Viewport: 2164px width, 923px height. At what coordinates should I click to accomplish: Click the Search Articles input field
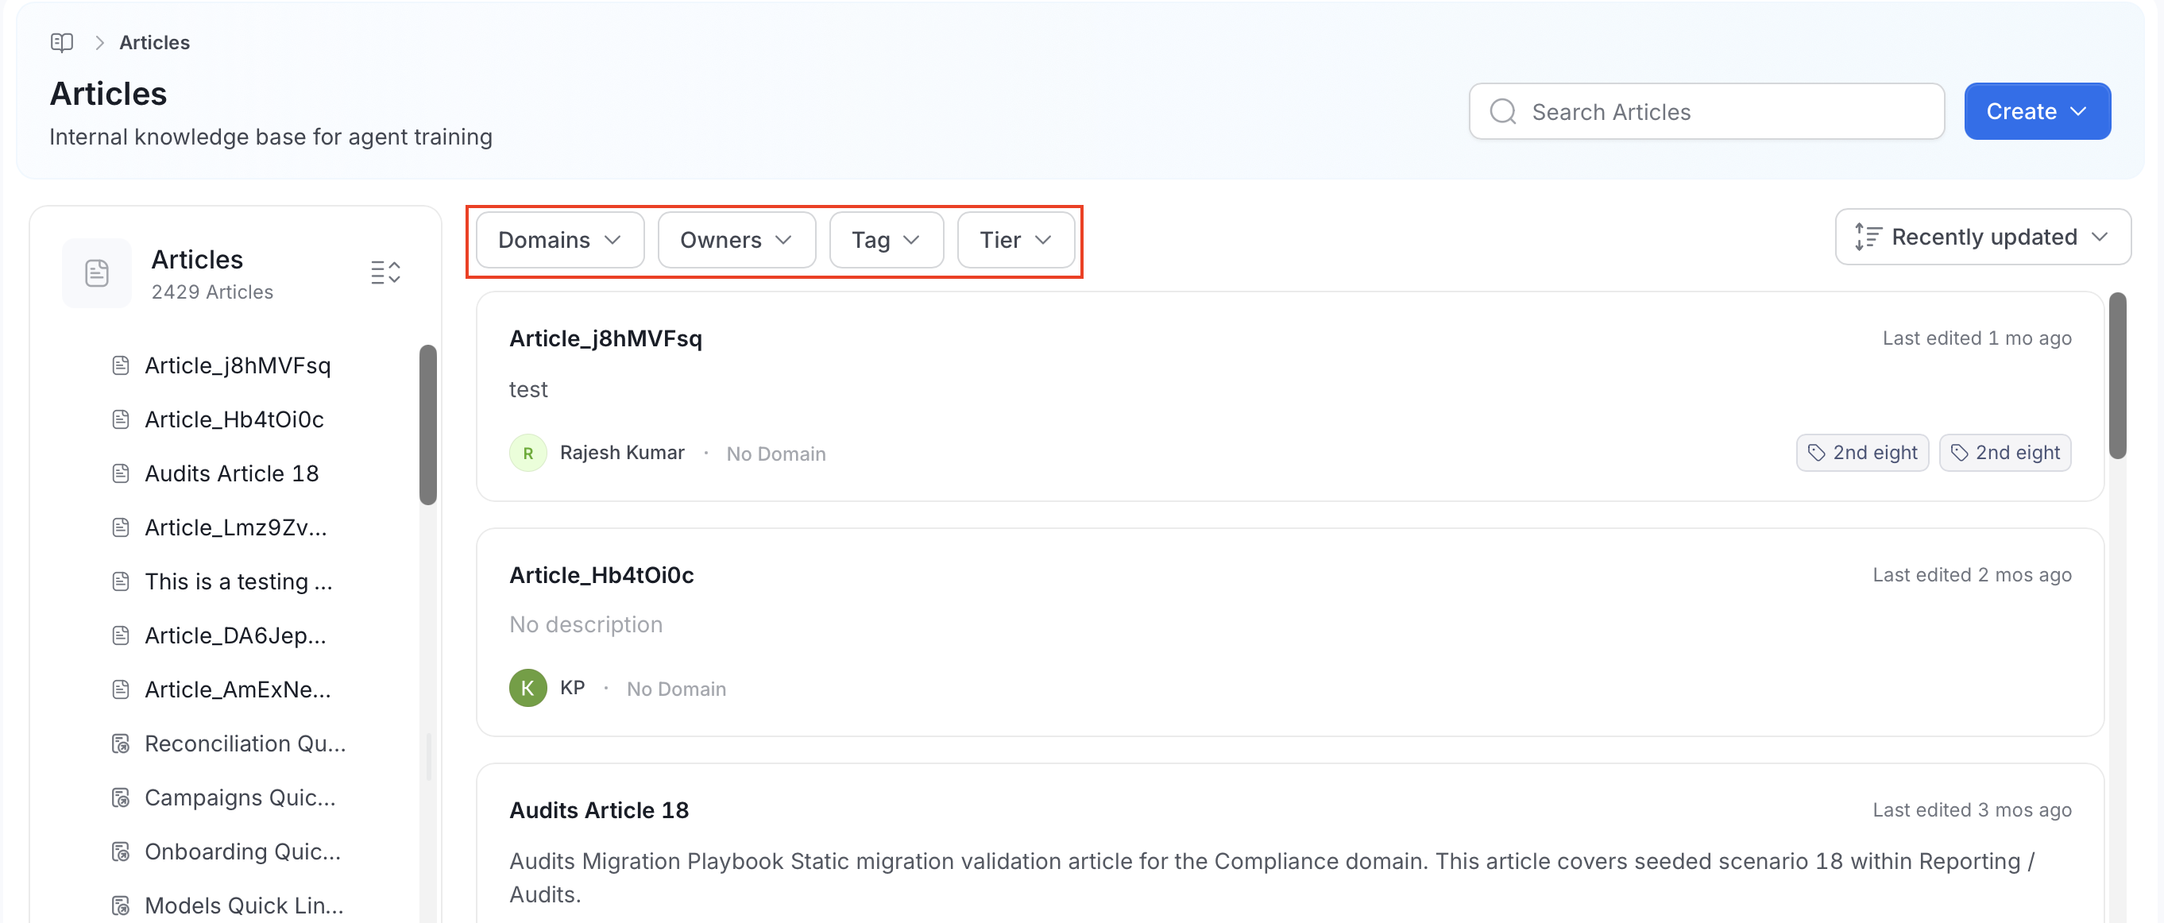1706,111
